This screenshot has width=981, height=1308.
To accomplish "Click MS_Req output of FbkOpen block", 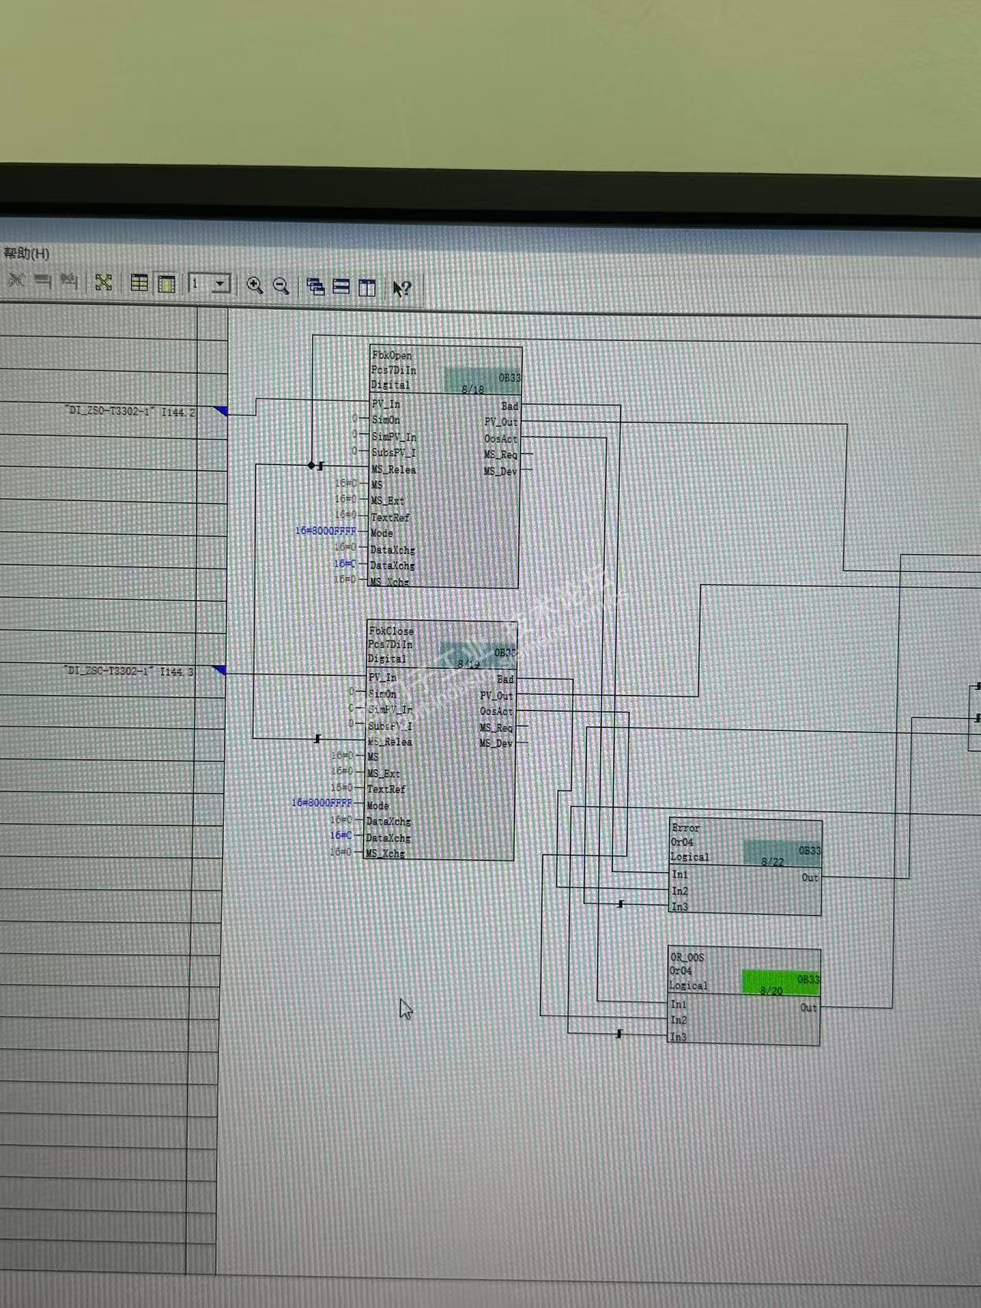I will pyautogui.click(x=500, y=455).
